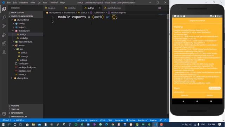The width and height of the screenshot is (225, 127).
Task: Open the Search view in activity bar
Action: (x=4, y=18)
